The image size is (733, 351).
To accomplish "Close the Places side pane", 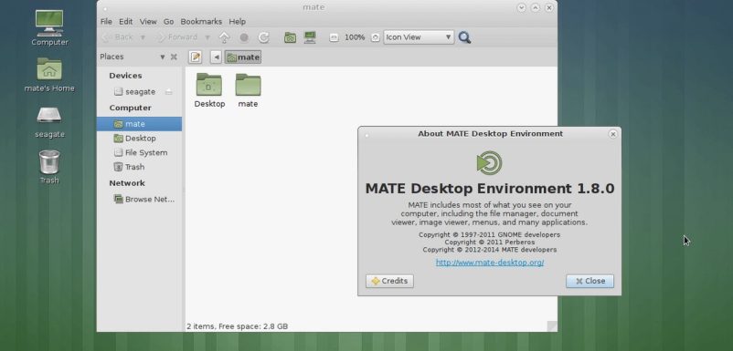I will point(174,57).
